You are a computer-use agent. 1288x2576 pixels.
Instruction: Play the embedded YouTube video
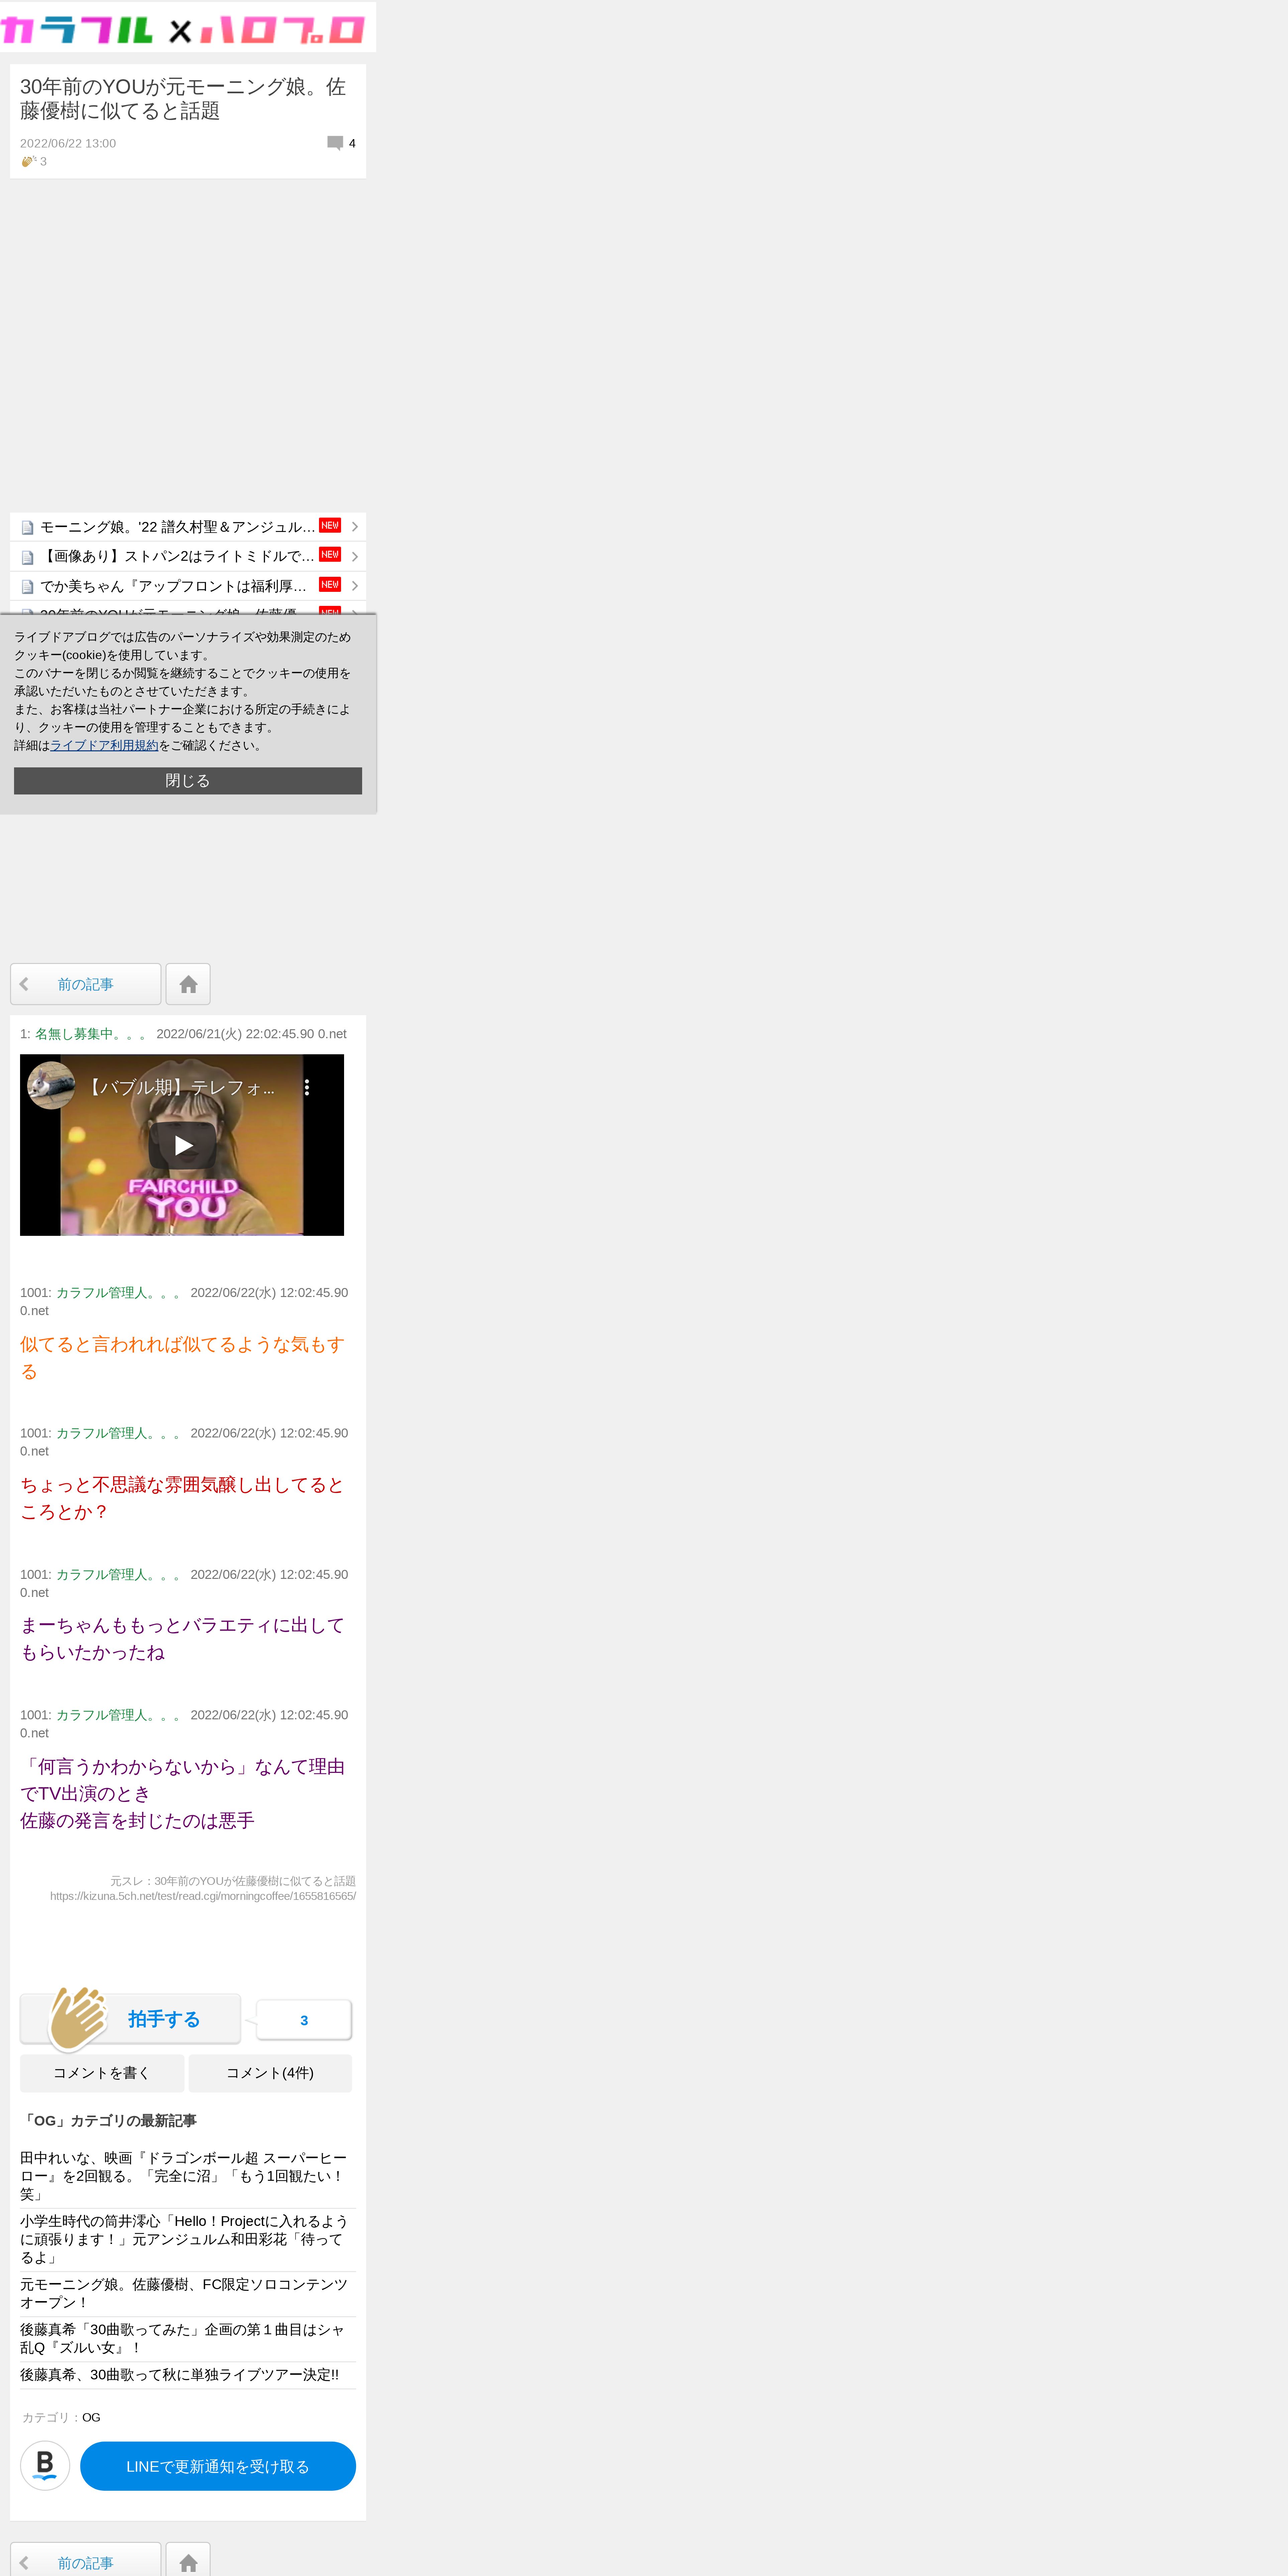coord(182,1145)
